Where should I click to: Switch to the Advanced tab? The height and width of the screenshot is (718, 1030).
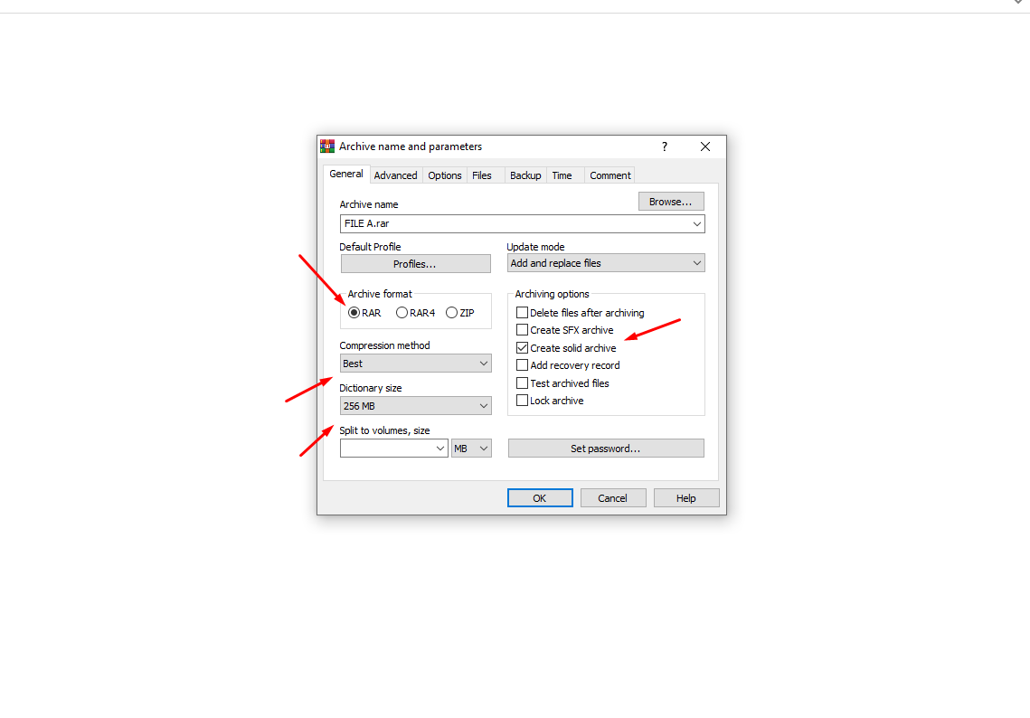point(395,175)
